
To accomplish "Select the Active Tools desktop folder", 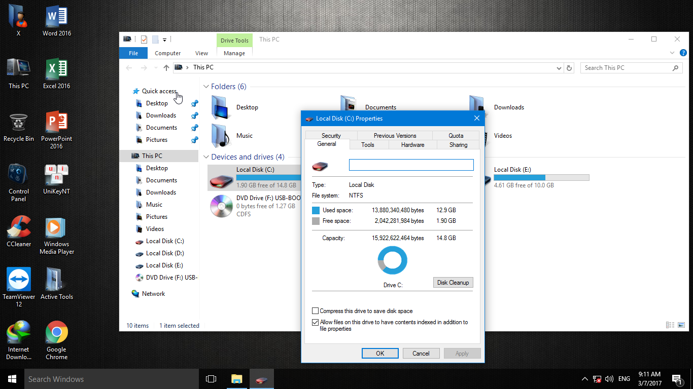I will click(x=56, y=285).
